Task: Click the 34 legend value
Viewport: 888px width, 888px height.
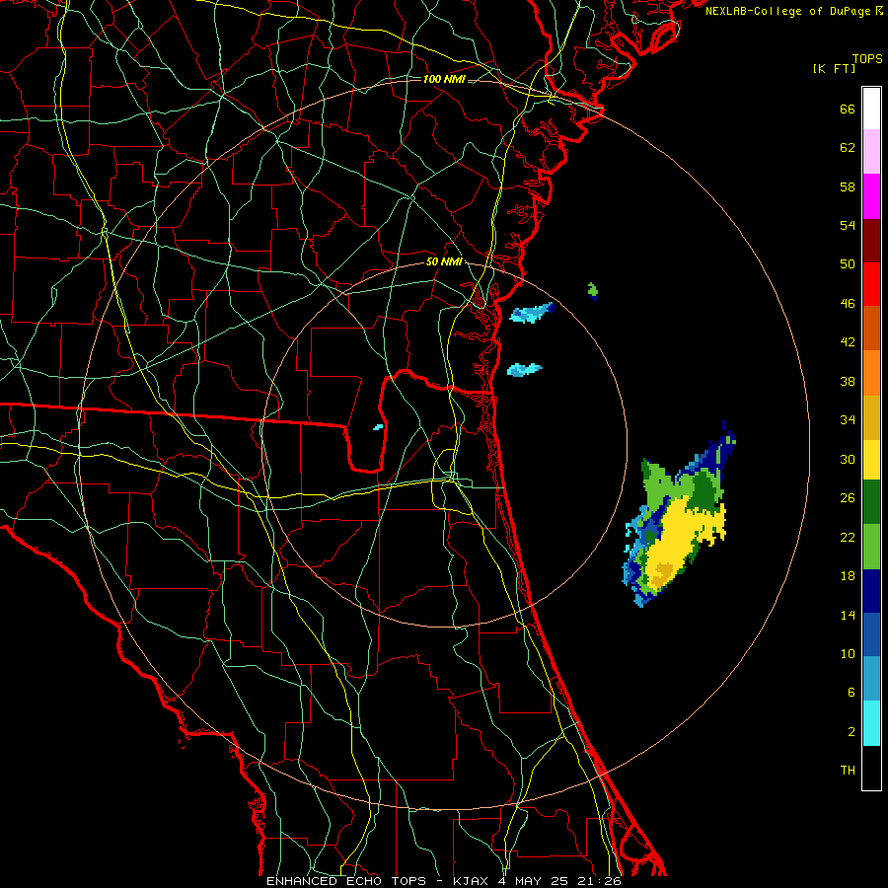Action: click(848, 419)
